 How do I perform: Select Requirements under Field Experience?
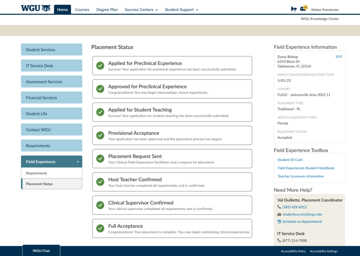click(37, 173)
